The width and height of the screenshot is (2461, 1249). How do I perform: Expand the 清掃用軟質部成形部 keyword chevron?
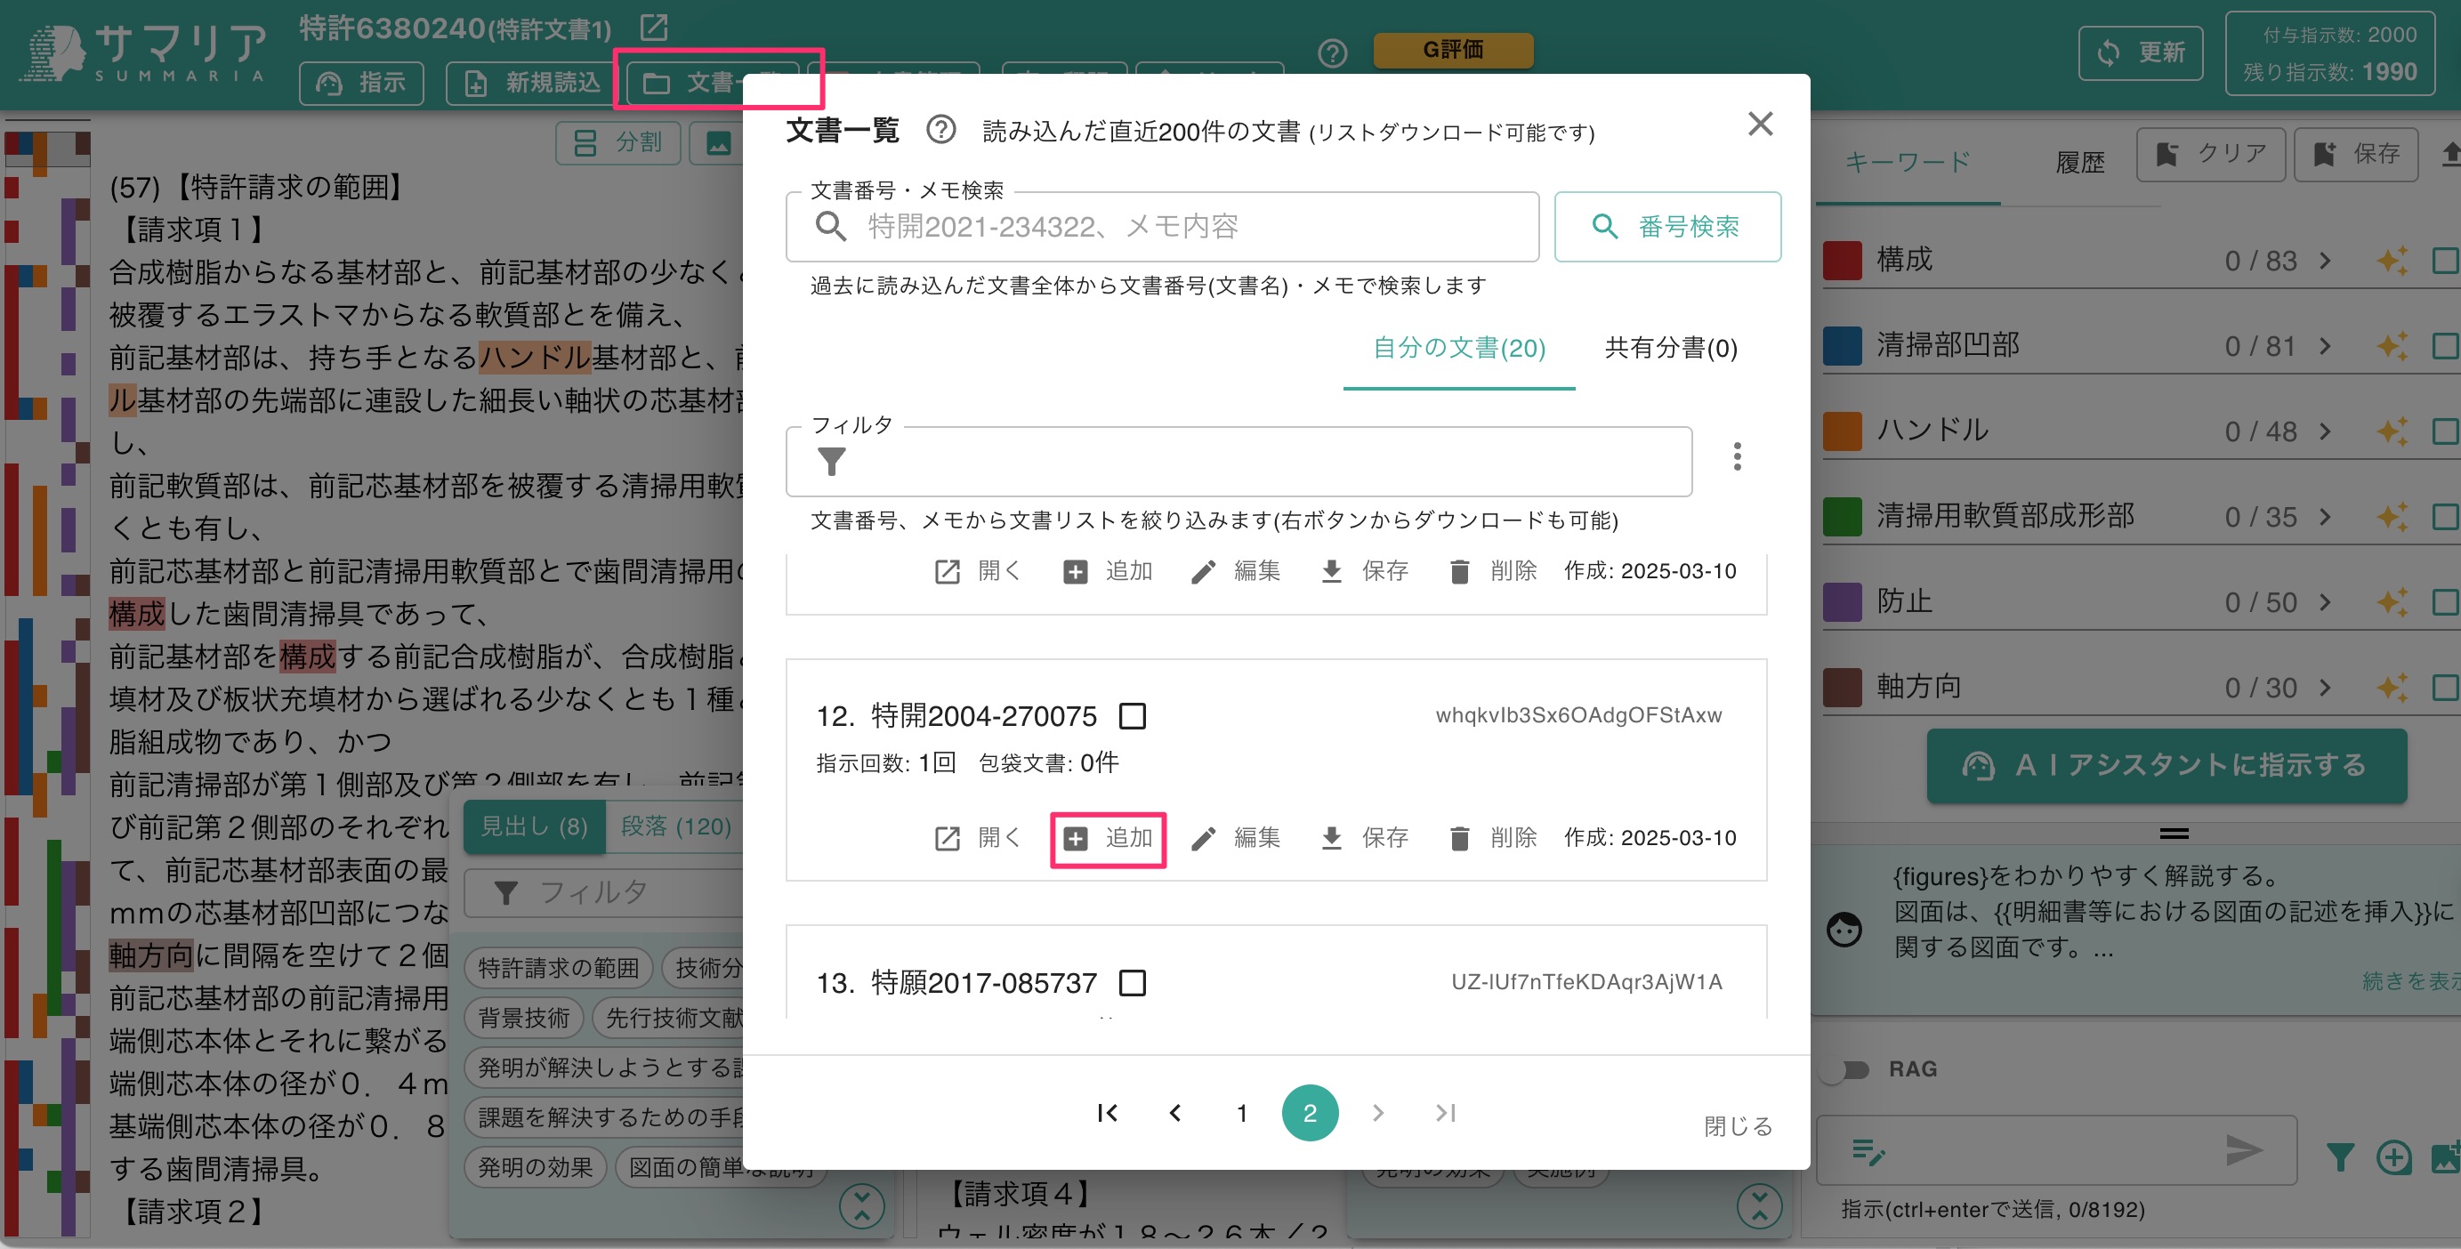point(2324,517)
